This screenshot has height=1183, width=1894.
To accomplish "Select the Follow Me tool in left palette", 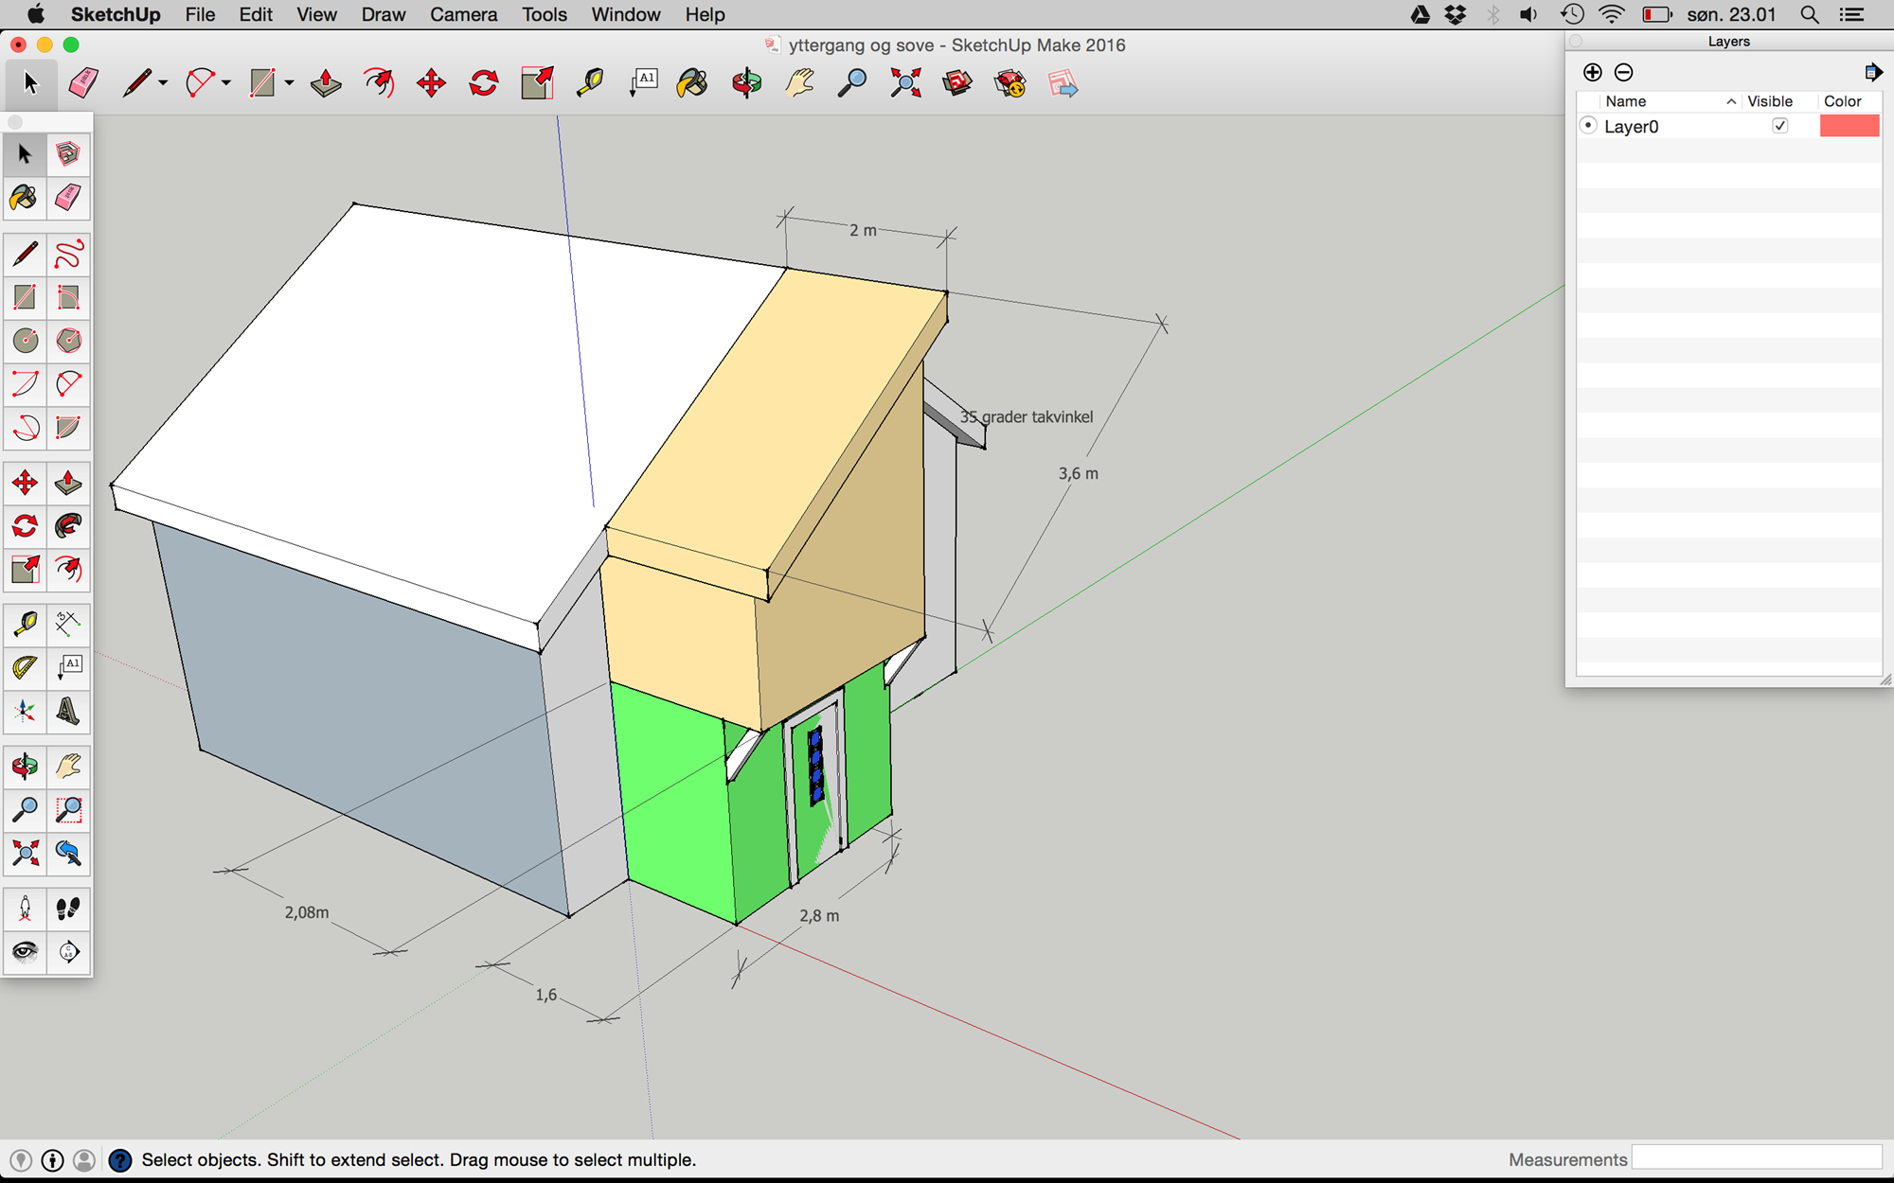I will point(68,525).
